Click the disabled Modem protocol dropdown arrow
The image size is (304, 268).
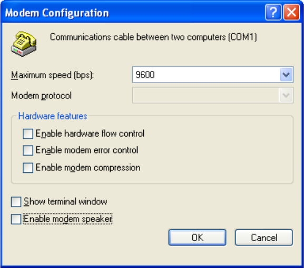tap(286, 95)
